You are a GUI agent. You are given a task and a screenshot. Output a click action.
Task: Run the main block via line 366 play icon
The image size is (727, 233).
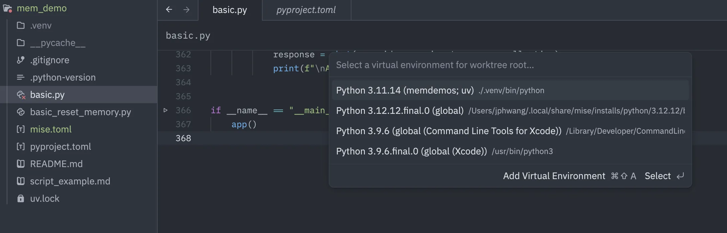pos(165,110)
